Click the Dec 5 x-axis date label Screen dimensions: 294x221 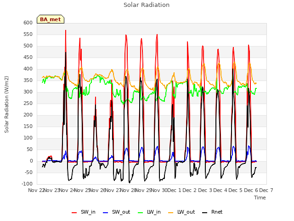236,190
